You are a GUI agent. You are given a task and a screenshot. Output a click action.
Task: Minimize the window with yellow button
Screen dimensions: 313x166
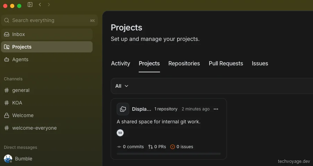(12, 6)
